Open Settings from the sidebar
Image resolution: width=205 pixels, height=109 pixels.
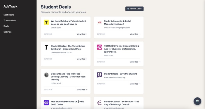pos(7,32)
